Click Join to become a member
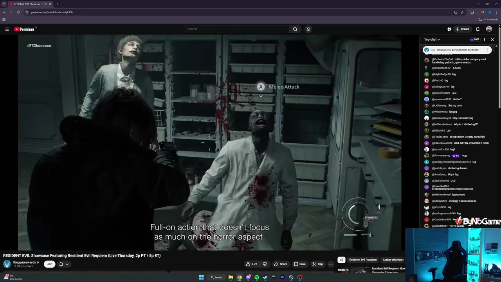 point(49,264)
